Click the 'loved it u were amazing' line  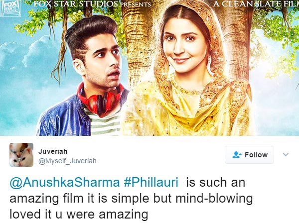[x=79, y=215]
